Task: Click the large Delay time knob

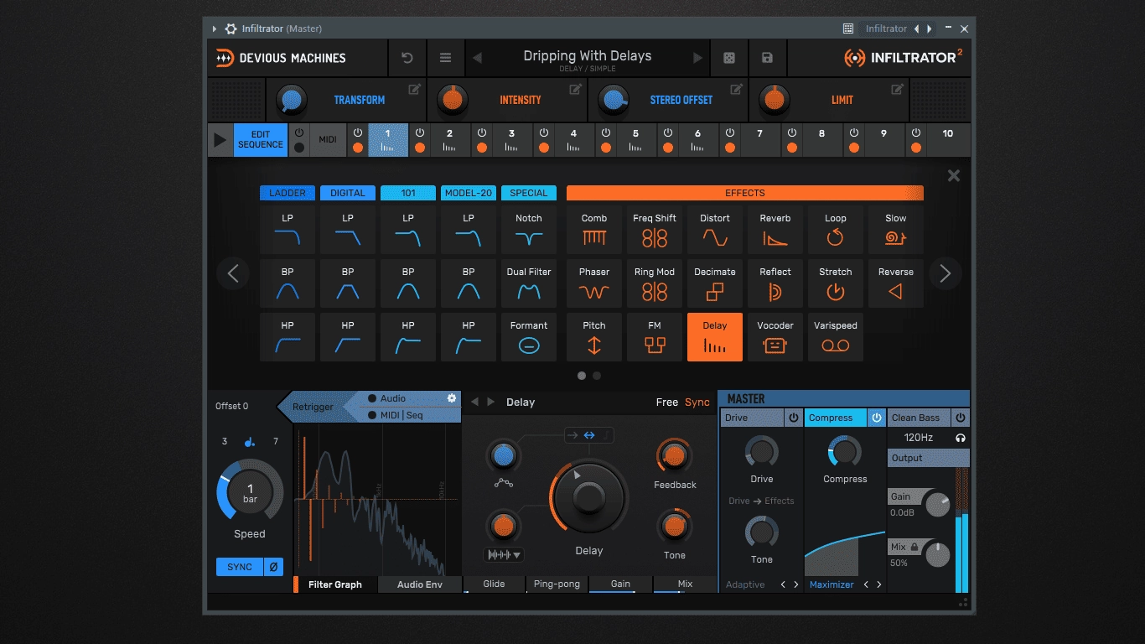Action: coord(588,498)
